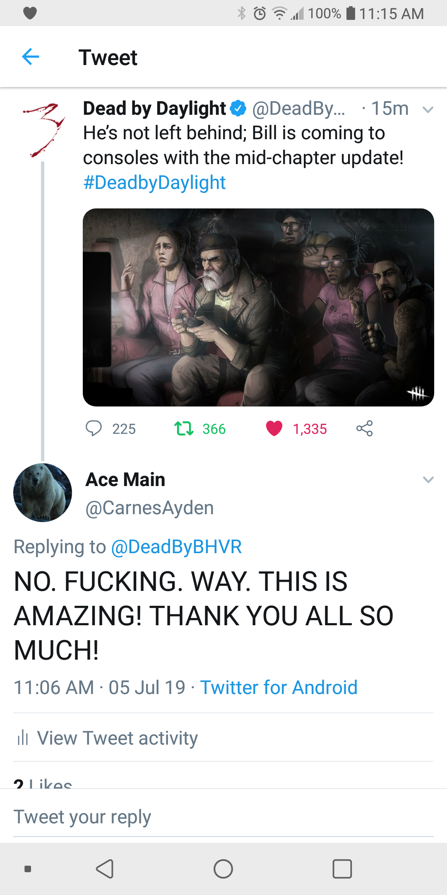Tap the Android home circle button
The image size is (447, 895).
[x=223, y=869]
